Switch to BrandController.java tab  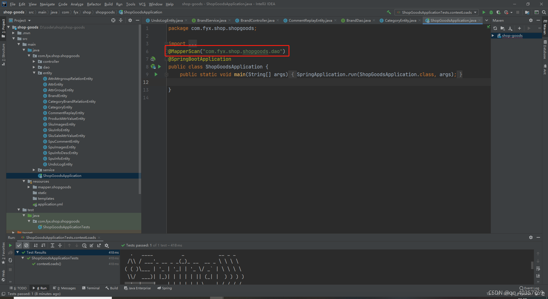point(257,20)
